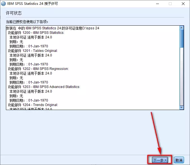This screenshot has width=190, height=165.
Task: Click the SPSS app icon in title bar
Action: 4,4
